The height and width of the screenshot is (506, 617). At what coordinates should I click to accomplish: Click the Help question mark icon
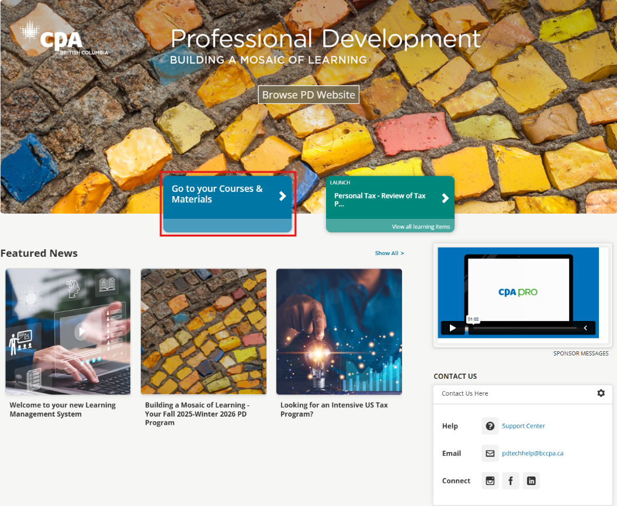click(490, 426)
